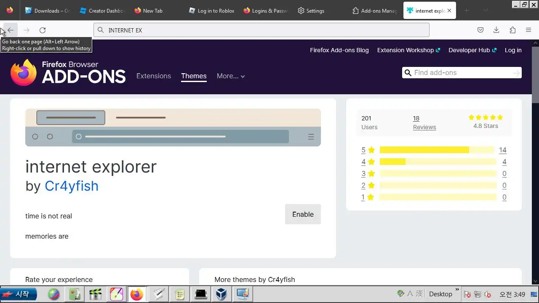
Task: Click the Firefox View icon before the tabs
Action: (x=10, y=11)
